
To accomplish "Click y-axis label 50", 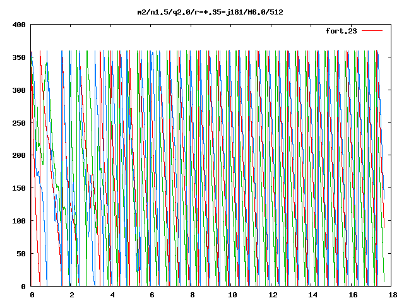I will click(21, 254).
